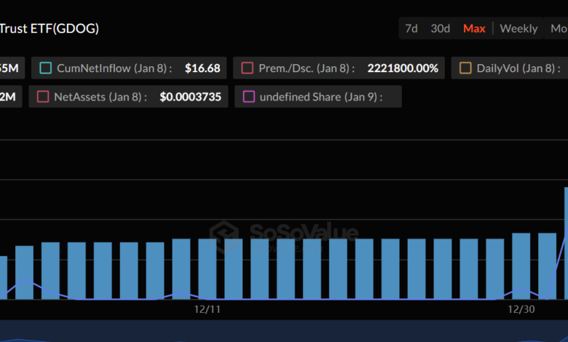Toggle the Prem./Dsc. legend series
Image resolution: width=568 pixels, height=342 pixels.
pos(248,68)
